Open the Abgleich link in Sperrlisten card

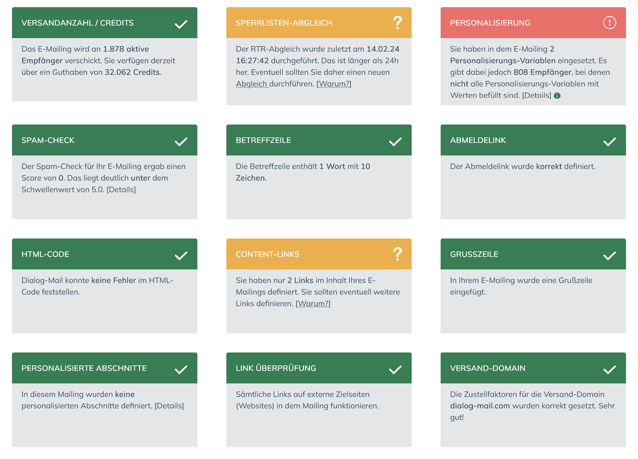click(252, 84)
